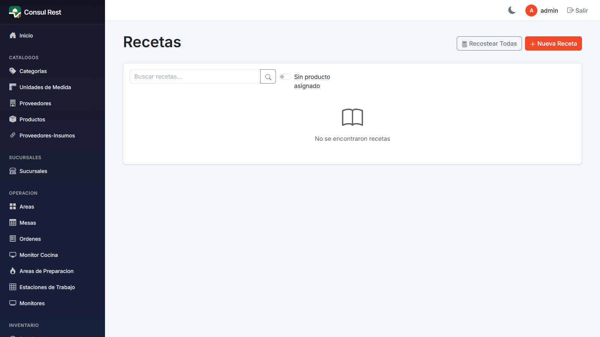Focus the Buscar recetas search field
600x337 pixels.
click(195, 76)
